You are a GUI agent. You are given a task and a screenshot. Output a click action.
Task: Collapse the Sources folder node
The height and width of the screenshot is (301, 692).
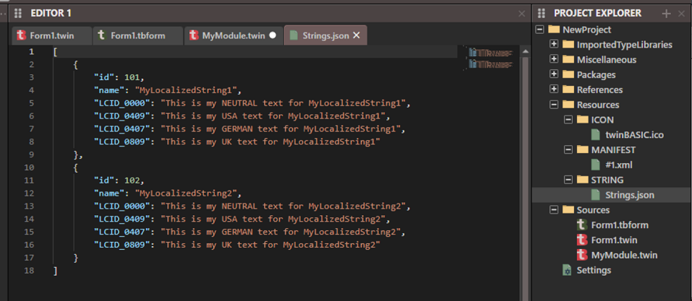[554, 210]
